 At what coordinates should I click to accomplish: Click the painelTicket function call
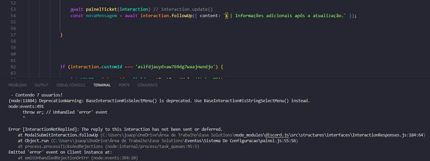tap(102, 9)
